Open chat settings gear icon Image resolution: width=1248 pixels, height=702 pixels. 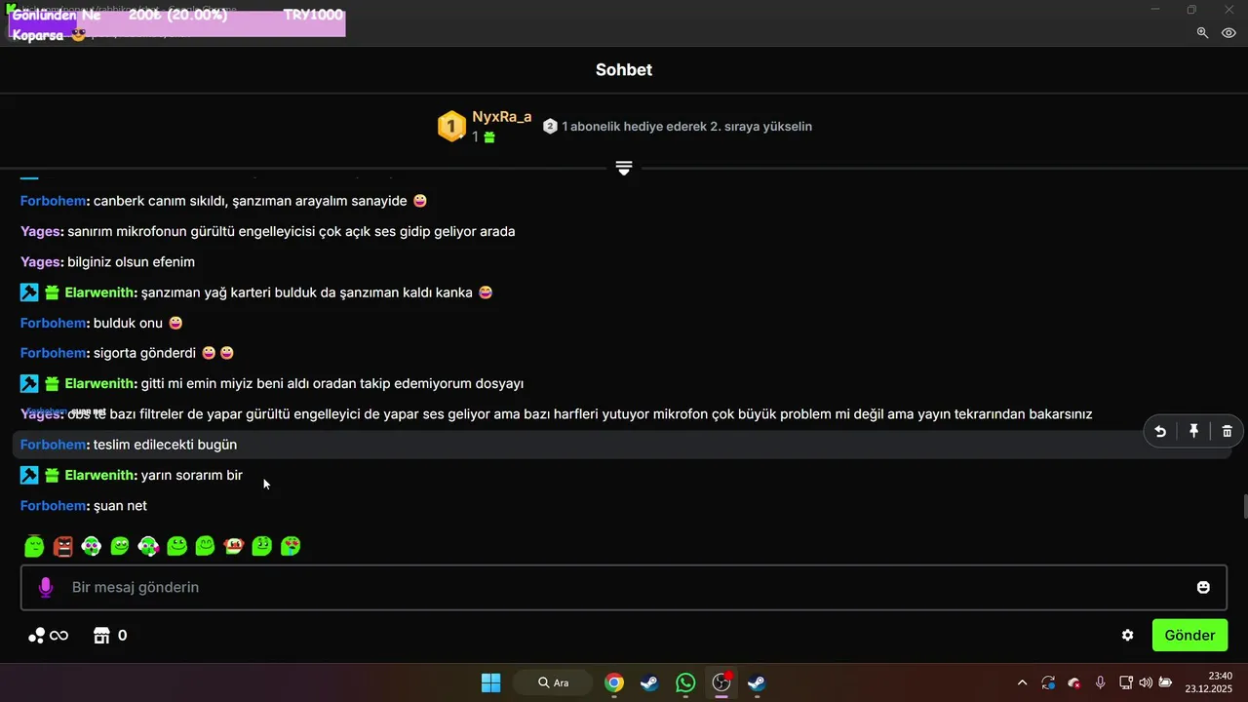[x=1128, y=635]
